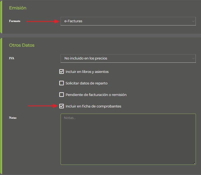Open the IVA dropdown list
201x175 pixels.
point(128,58)
